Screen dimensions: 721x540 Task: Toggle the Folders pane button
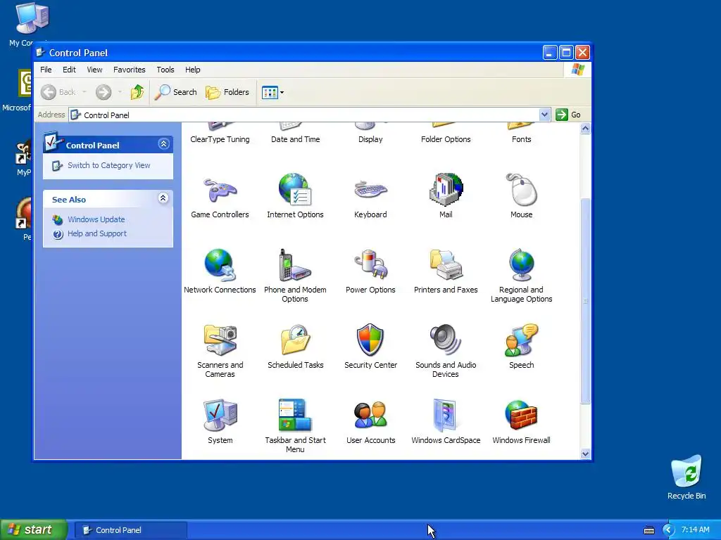pyautogui.click(x=227, y=92)
